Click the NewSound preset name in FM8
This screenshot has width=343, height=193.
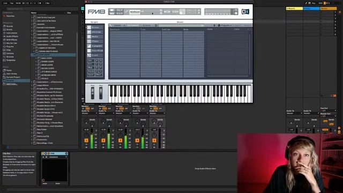click(135, 12)
